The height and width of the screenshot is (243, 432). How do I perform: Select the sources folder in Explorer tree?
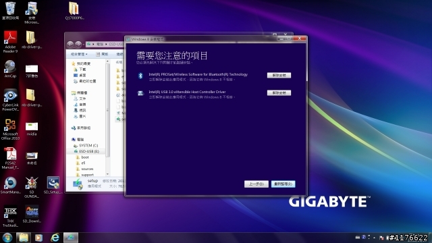[x=85, y=169]
